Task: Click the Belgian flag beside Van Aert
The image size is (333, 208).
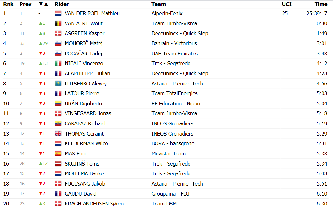Action: [58, 23]
